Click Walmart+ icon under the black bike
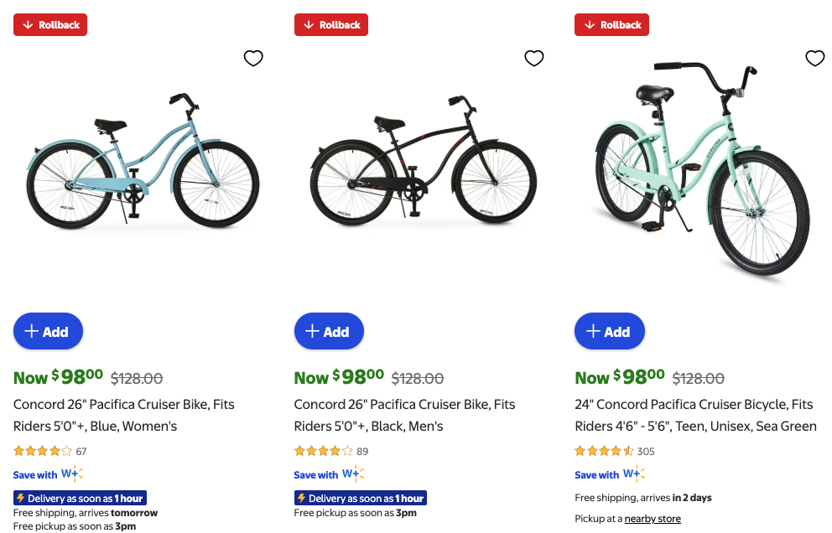Viewport: 832px width, 533px height. 353,474
